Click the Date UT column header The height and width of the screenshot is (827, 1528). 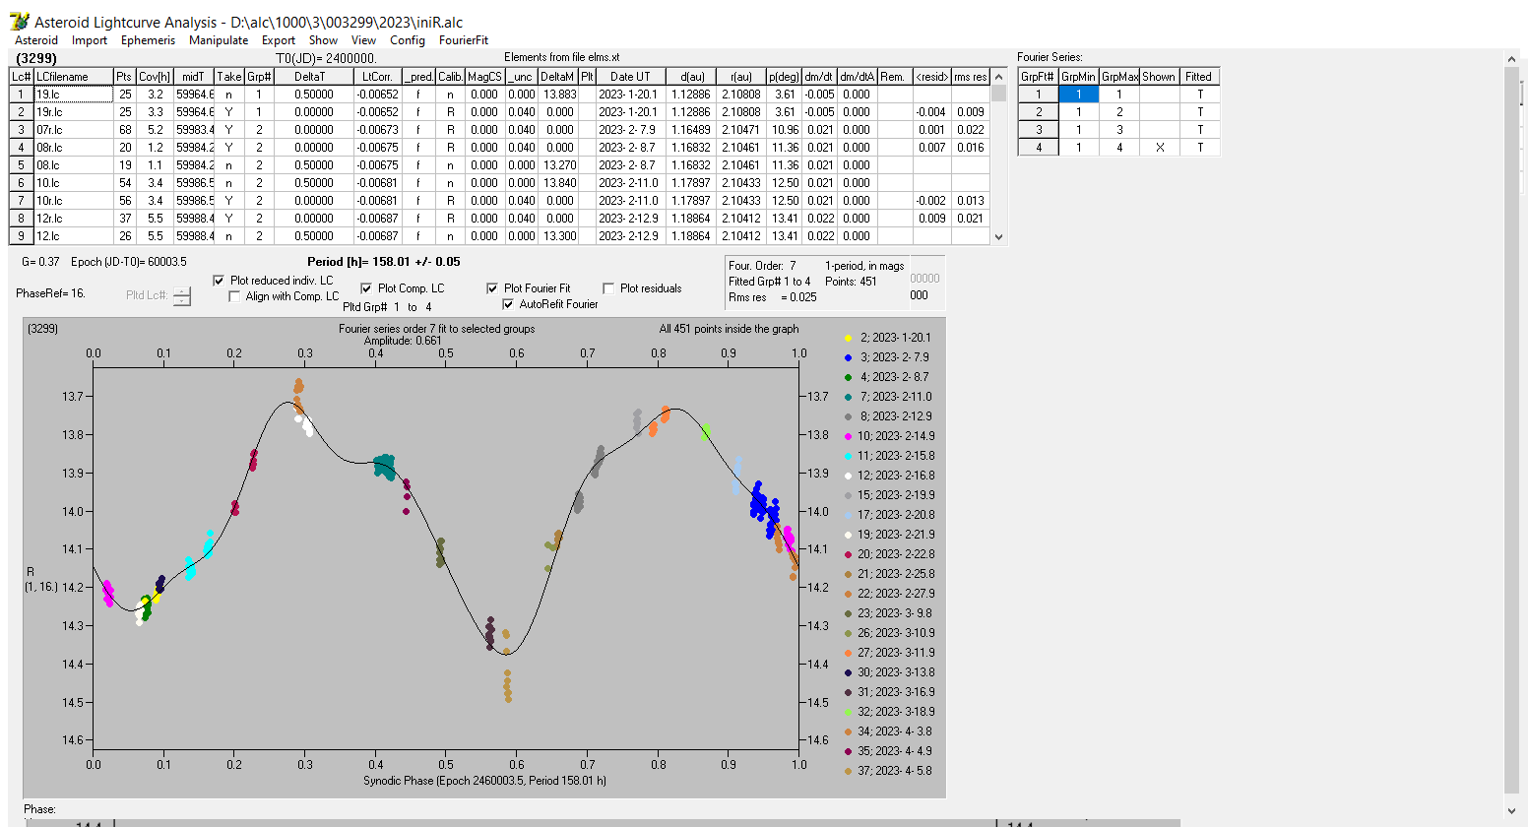click(630, 76)
